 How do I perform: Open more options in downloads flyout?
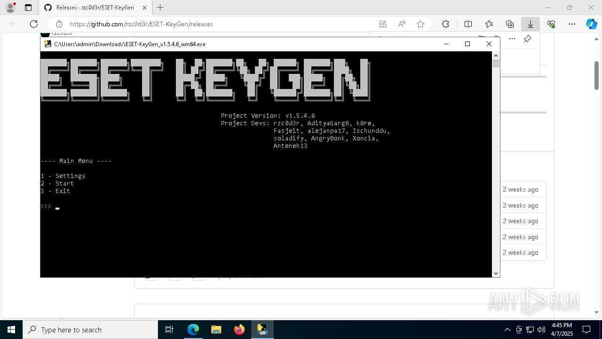512,39
